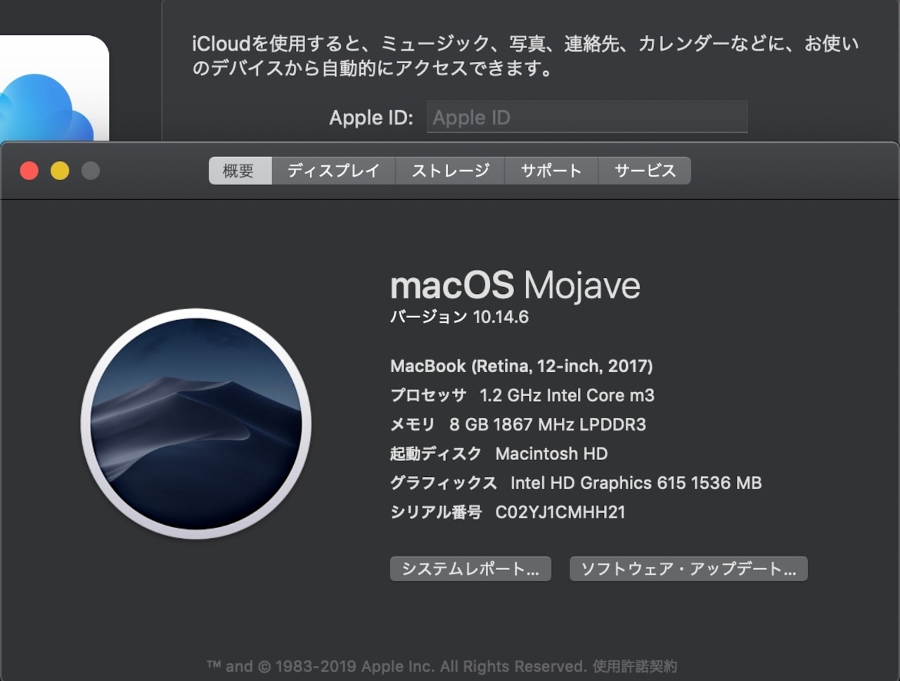Open システムレポート
Viewport: 900px width, 681px height.
pyautogui.click(x=470, y=569)
